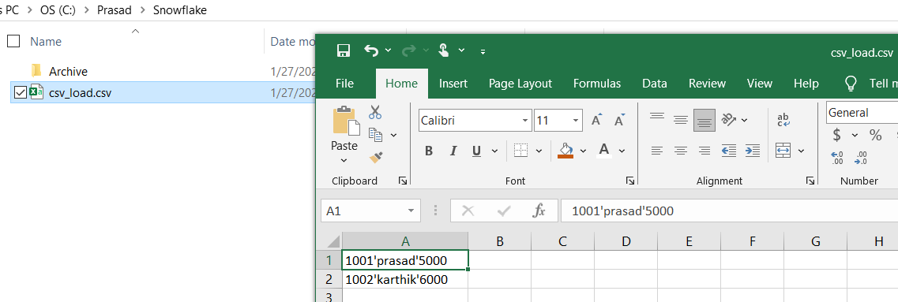Switch to the Insert ribbon tab
This screenshot has width=898, height=302.
pos(453,84)
